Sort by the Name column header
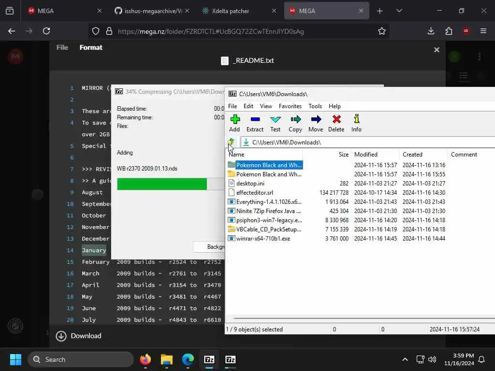Image resolution: width=495 pixels, height=371 pixels. (x=264, y=154)
